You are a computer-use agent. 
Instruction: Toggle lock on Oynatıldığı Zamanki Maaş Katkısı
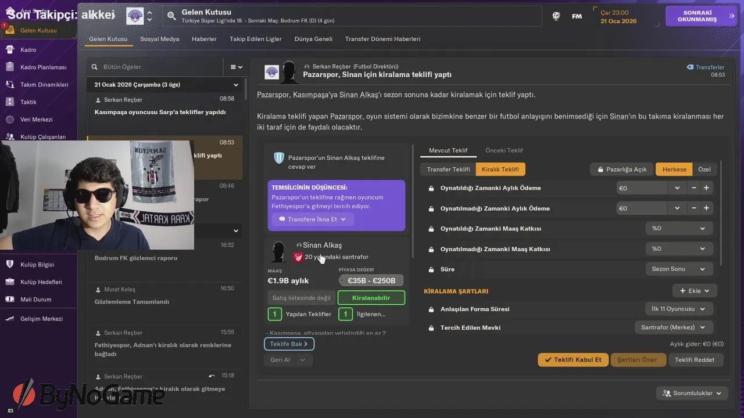(x=431, y=229)
